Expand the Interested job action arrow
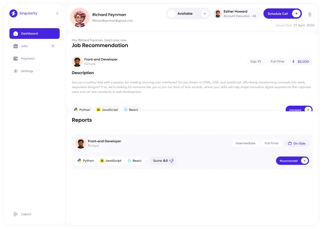 tap(307, 109)
